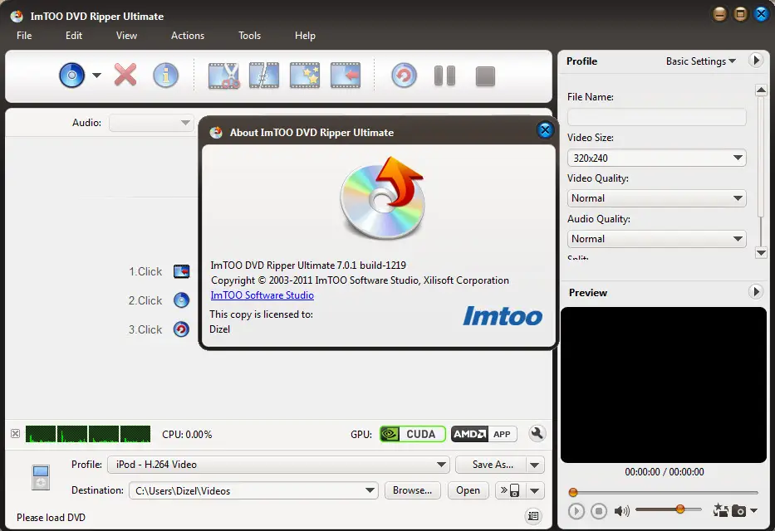Expand the arrow next to Save As
Viewport: 775px width, 531px height.
[535, 465]
